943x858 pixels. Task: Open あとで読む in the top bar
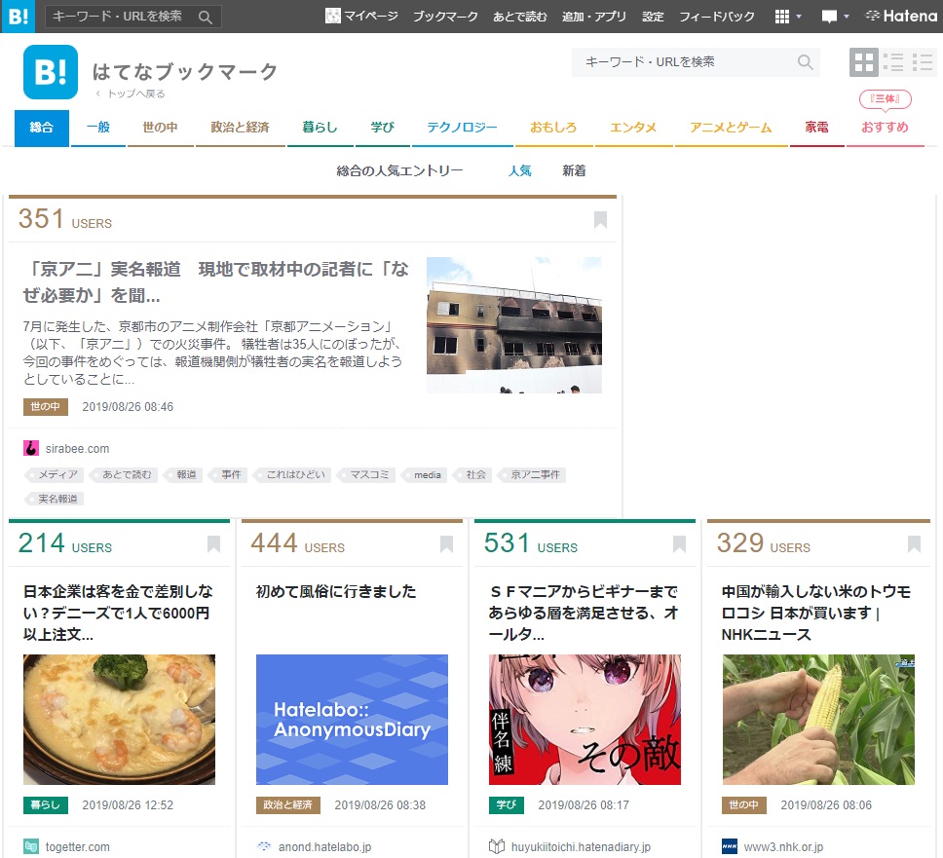pos(520,17)
